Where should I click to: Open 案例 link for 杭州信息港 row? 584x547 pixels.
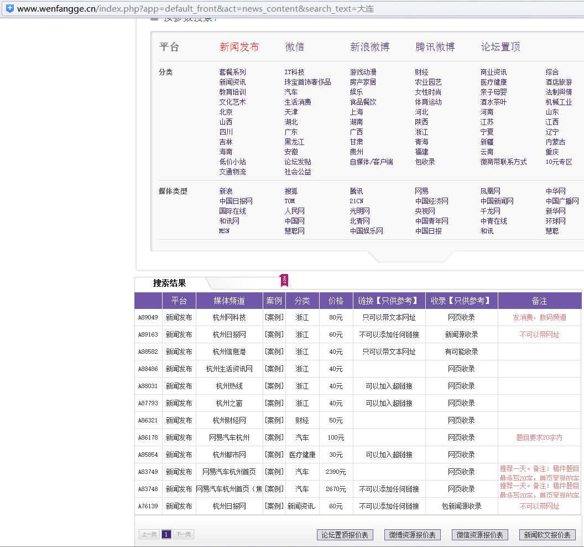coord(274,352)
